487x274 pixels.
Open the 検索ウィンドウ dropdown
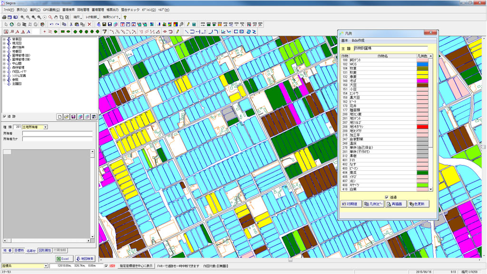pyautogui.click(x=111, y=18)
